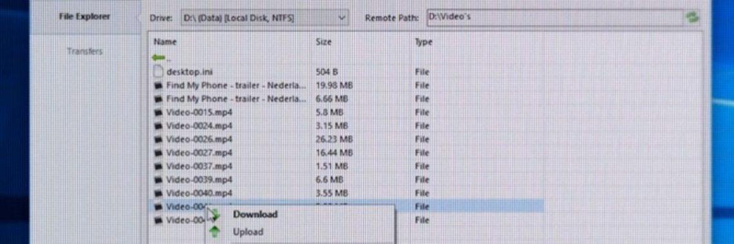This screenshot has height=244, width=734.
Task: Select the Find My Phone trailer sized 6.66 MB
Action: [x=236, y=99]
